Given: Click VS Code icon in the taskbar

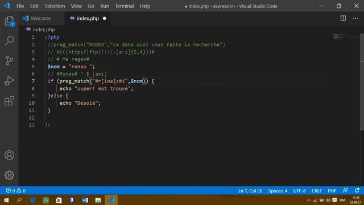Looking at the screenshot, I should pyautogui.click(x=111, y=200).
